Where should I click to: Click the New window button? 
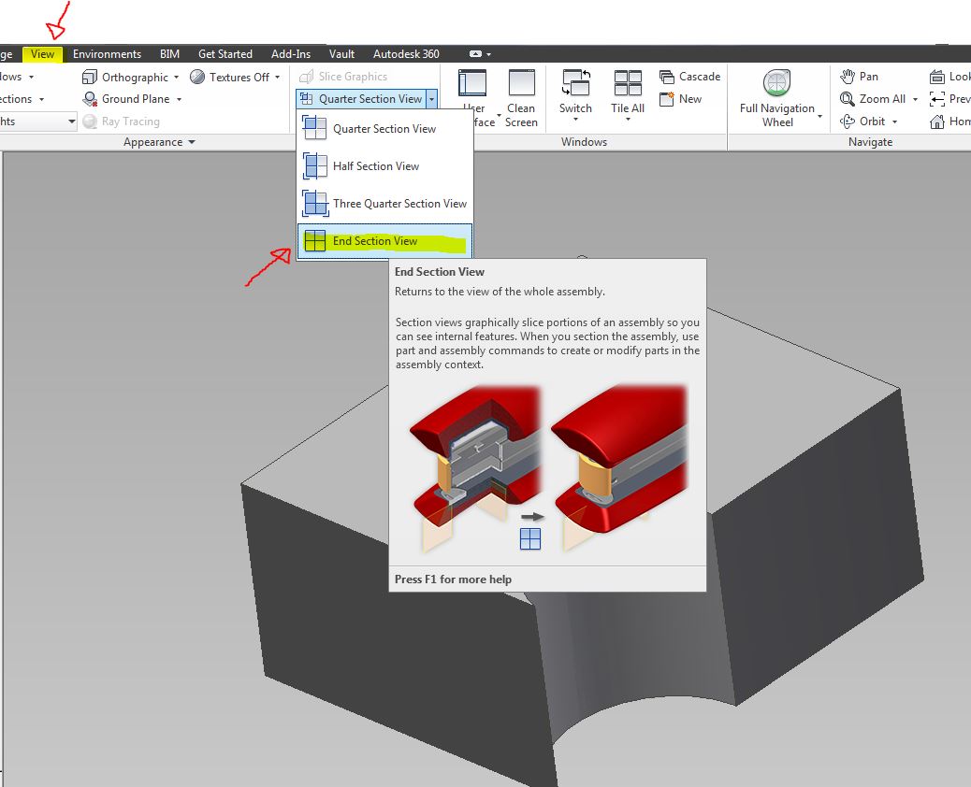coord(682,99)
